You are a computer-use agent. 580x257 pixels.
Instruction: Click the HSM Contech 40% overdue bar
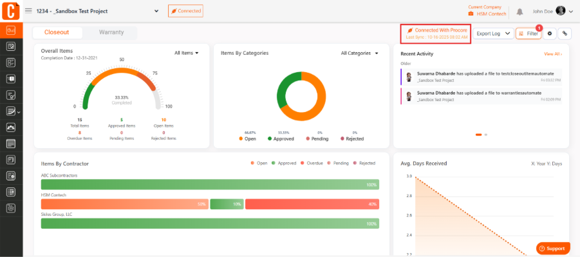312,204
